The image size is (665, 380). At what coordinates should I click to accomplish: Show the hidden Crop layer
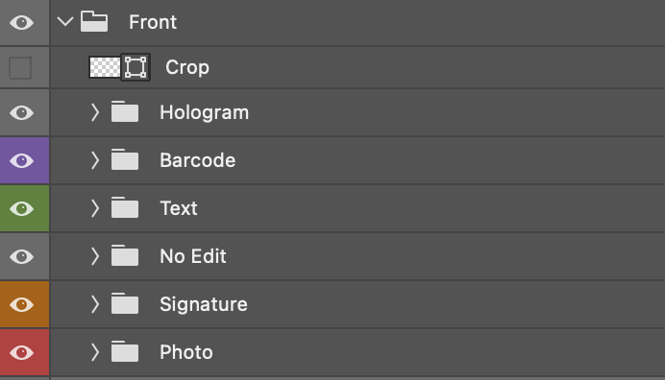(20, 67)
